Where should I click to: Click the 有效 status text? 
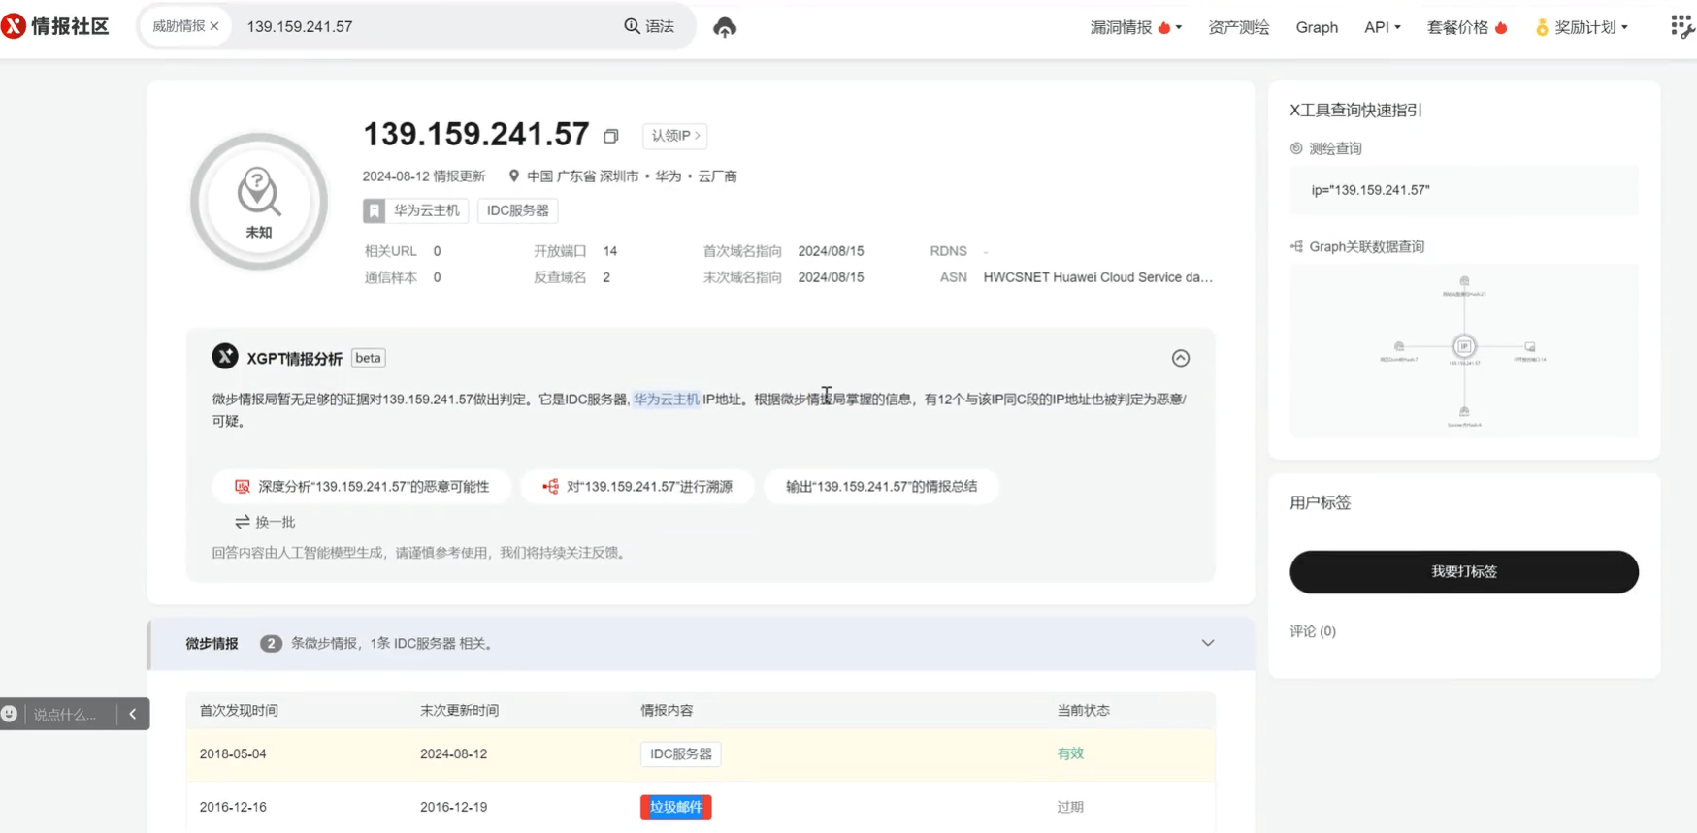tap(1070, 753)
